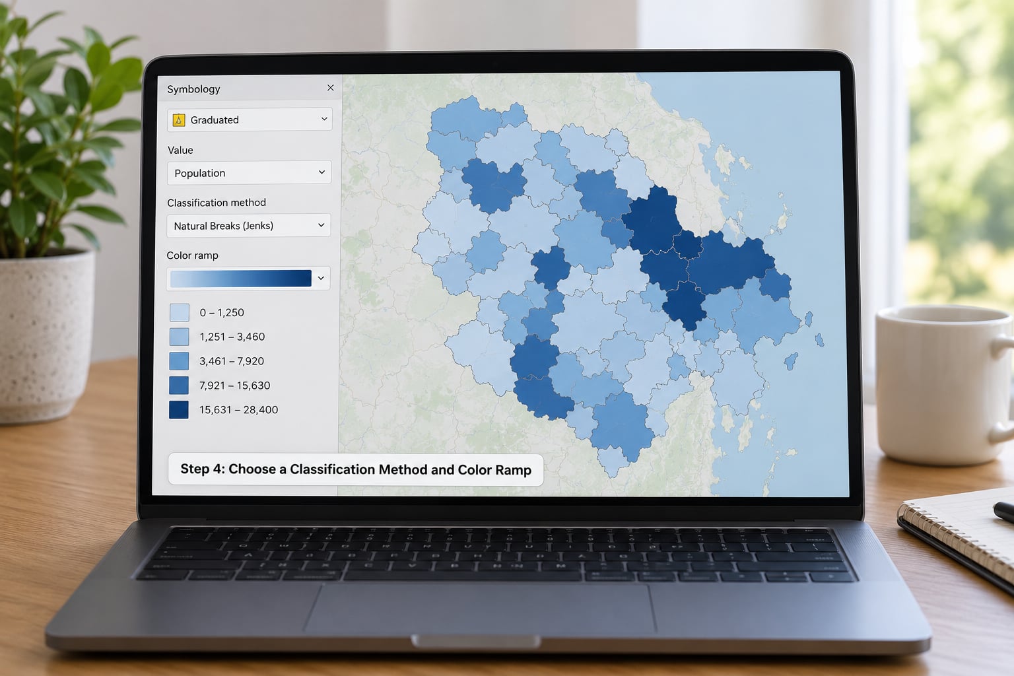Click the "3,461 – 7,920" range label
Screen dimensions: 1014x676
232,361
